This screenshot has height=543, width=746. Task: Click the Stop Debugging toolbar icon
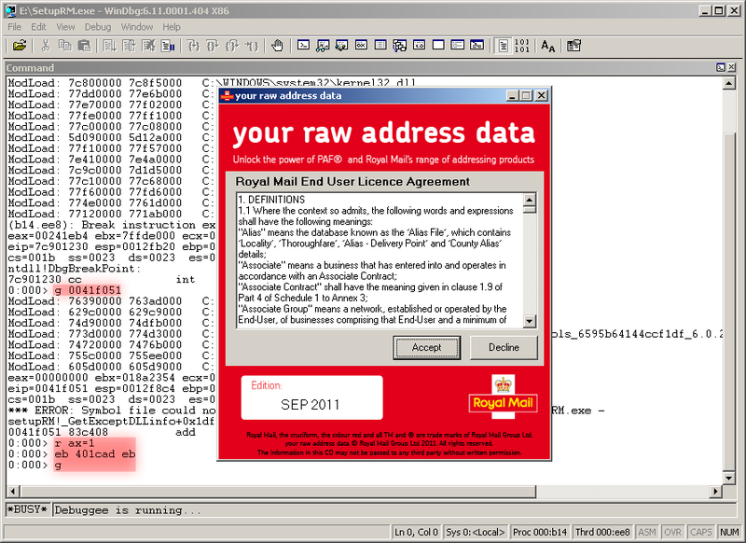[148, 46]
